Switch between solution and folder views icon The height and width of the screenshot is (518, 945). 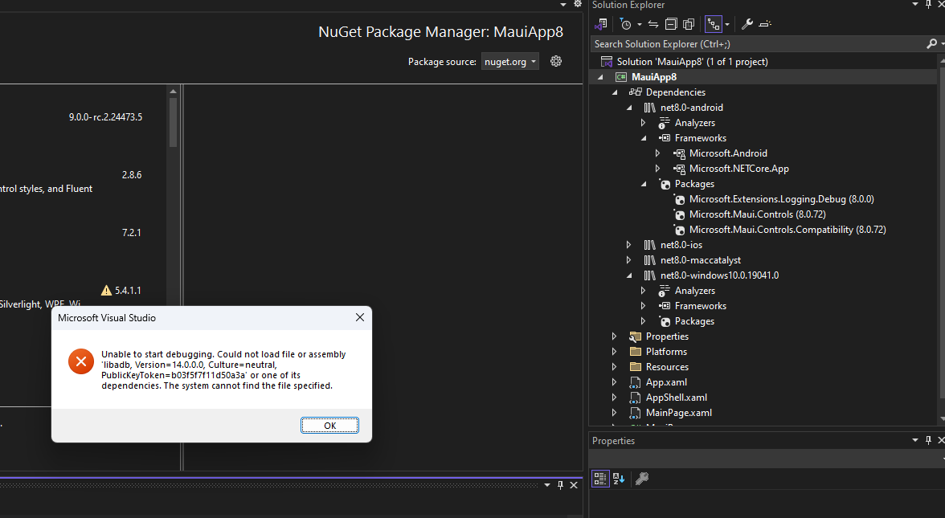[x=600, y=24]
